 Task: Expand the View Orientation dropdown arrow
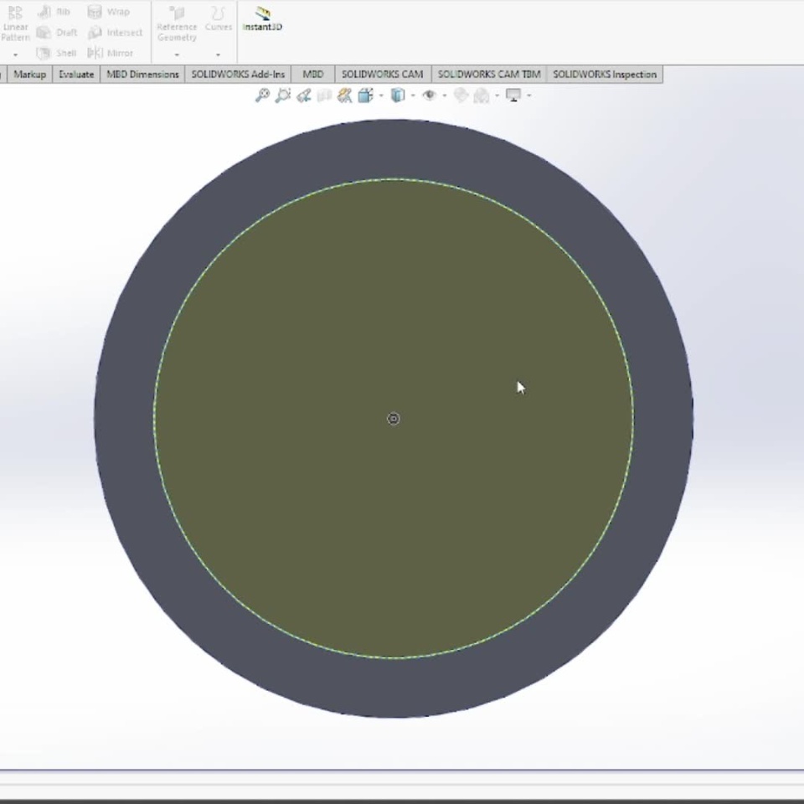(380, 95)
